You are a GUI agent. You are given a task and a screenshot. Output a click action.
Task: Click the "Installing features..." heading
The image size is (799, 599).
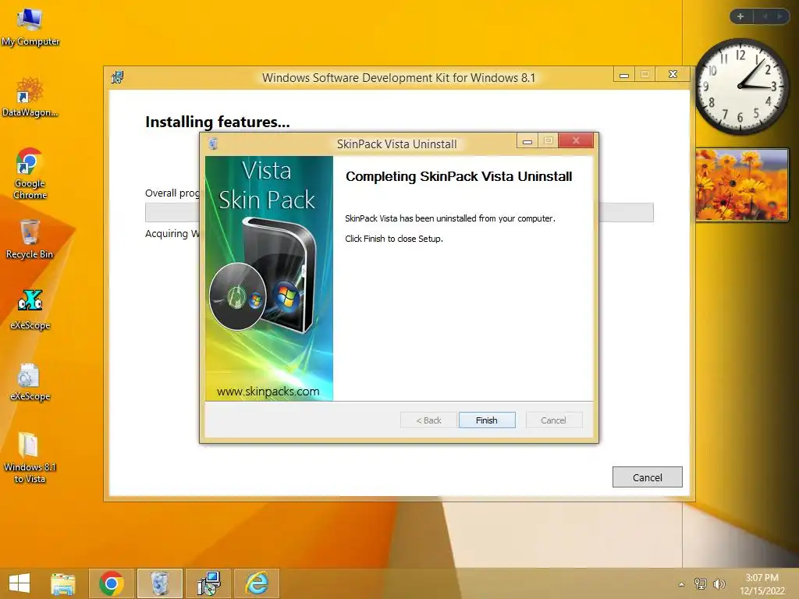coord(218,122)
